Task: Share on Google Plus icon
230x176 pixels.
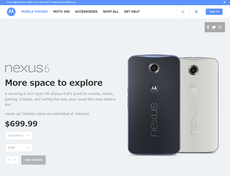Action: pyautogui.click(x=220, y=27)
